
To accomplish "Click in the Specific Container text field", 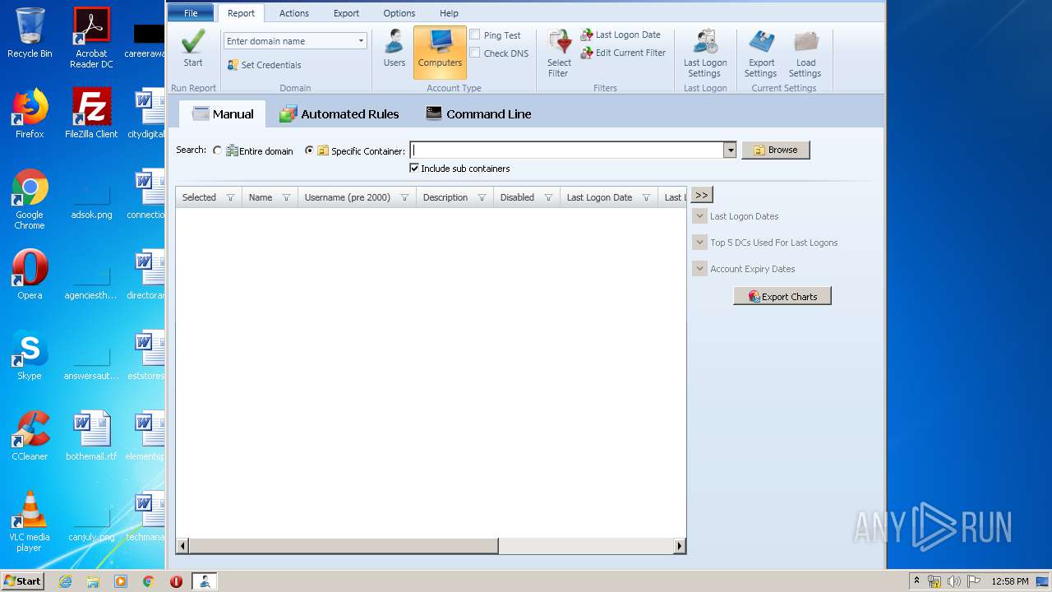I will coord(566,150).
